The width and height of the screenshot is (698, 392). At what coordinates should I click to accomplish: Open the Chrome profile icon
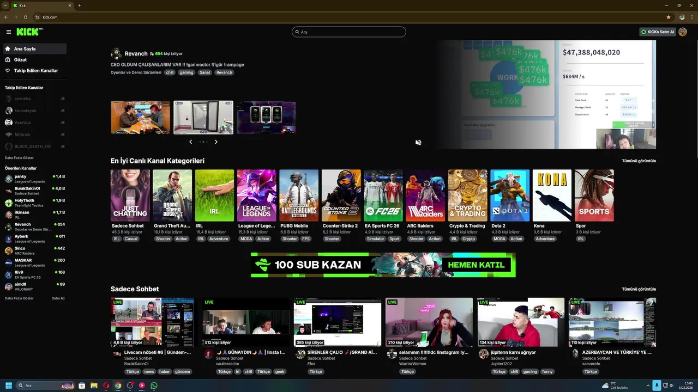pyautogui.click(x=682, y=17)
